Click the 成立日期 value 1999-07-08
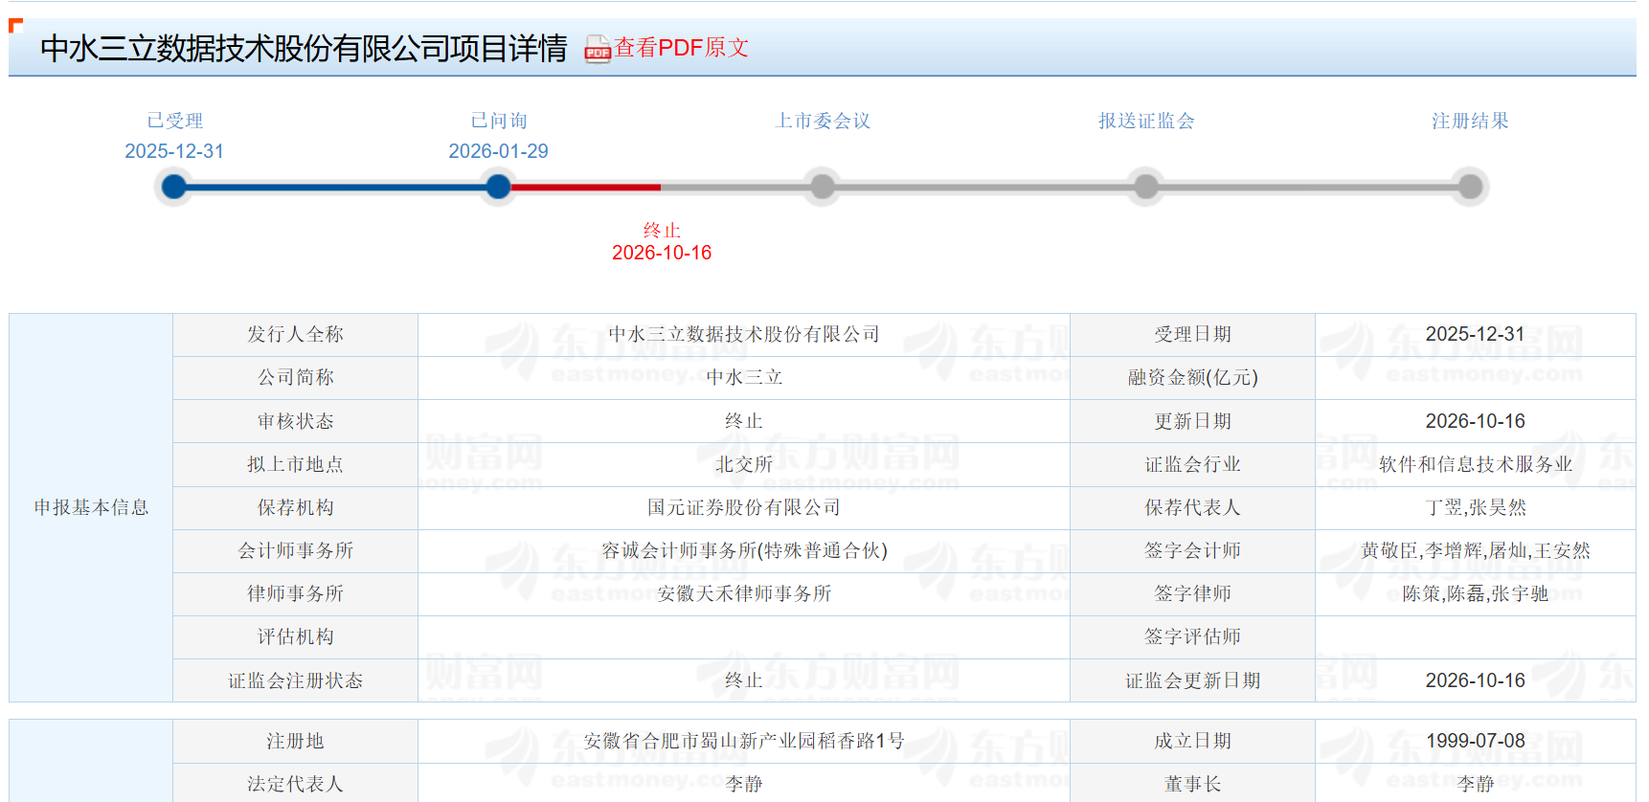 coord(1475,741)
